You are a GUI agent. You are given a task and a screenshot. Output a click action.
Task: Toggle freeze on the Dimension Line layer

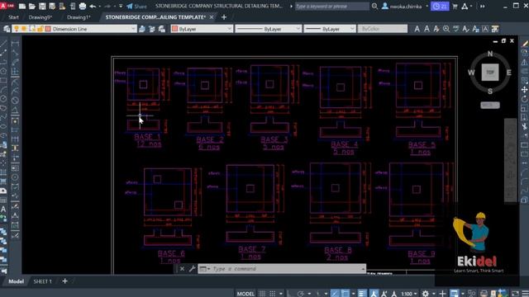coord(24,29)
